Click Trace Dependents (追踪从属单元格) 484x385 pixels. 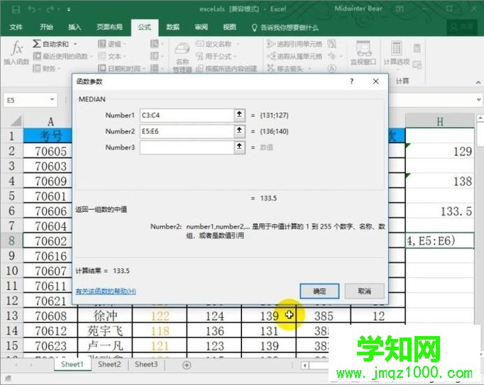pyautogui.click(x=295, y=56)
